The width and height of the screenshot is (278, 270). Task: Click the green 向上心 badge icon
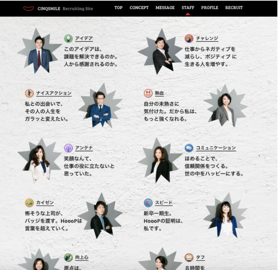(68, 258)
